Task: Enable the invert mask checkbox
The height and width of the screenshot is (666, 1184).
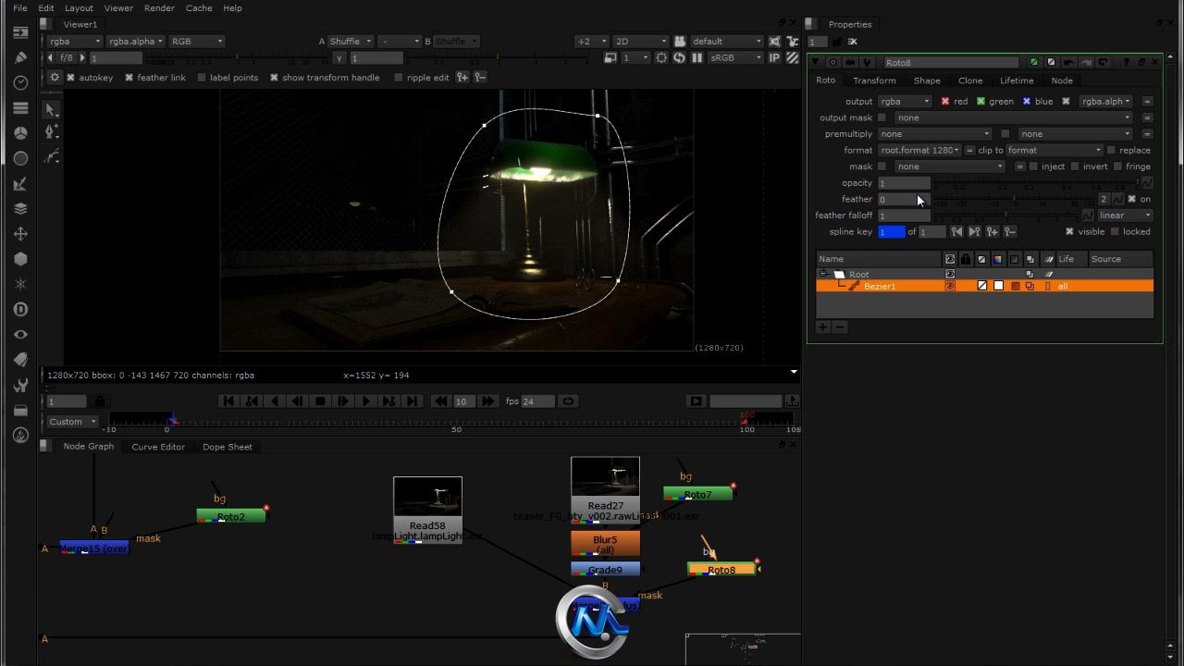Action: tap(1075, 166)
